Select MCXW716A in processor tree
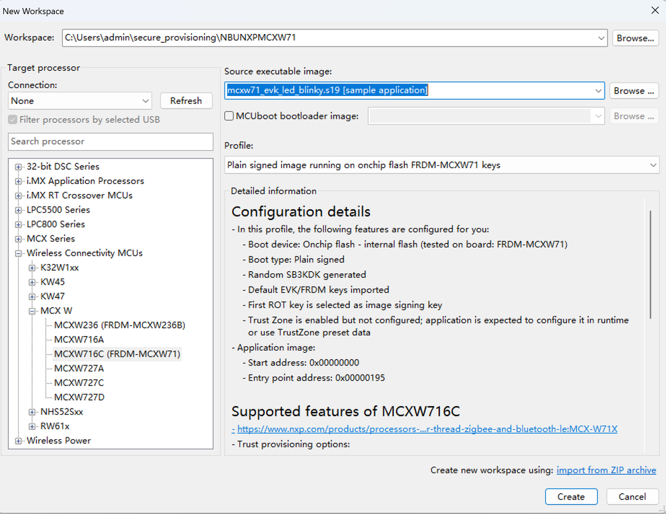Image resolution: width=666 pixels, height=514 pixels. pyautogui.click(x=79, y=339)
